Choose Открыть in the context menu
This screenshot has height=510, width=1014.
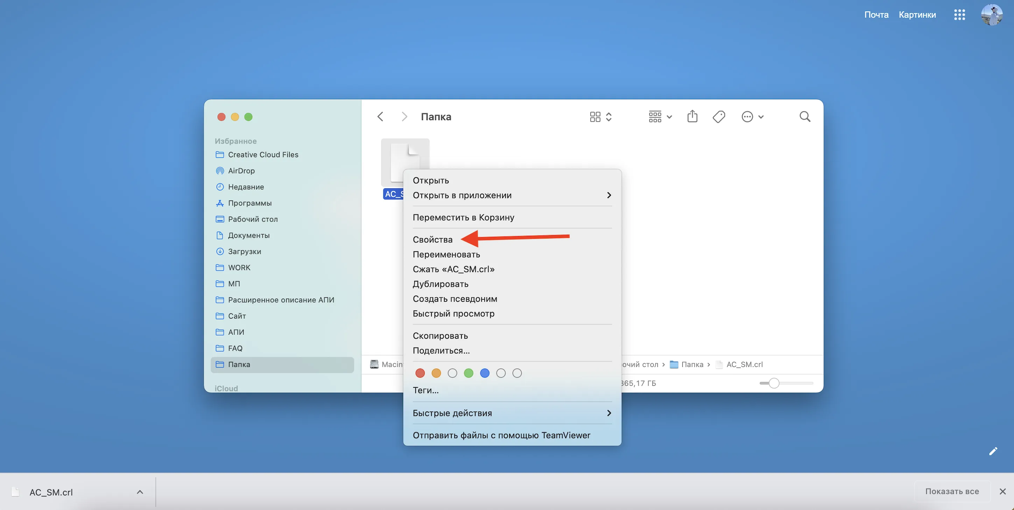(x=512, y=180)
